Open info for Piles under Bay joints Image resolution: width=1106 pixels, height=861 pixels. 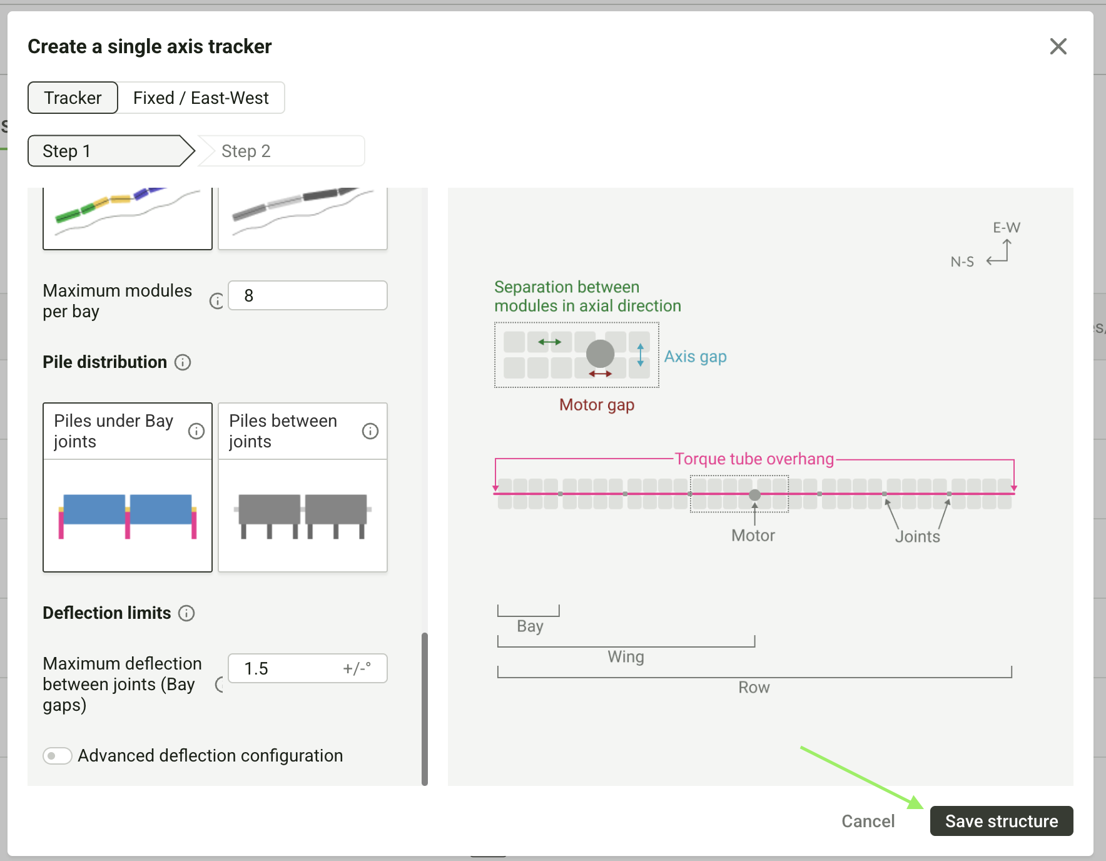[x=196, y=431]
